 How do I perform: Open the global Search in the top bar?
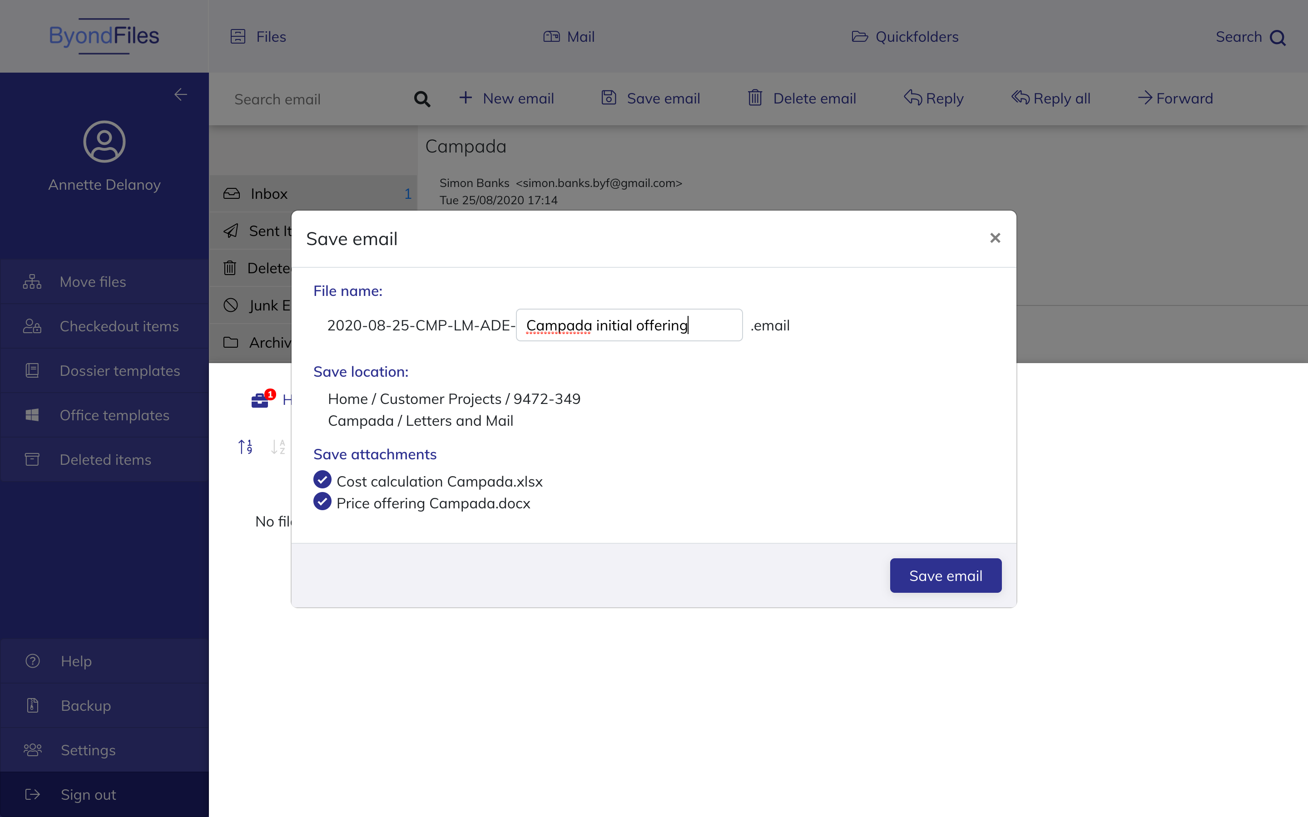[x=1249, y=37]
